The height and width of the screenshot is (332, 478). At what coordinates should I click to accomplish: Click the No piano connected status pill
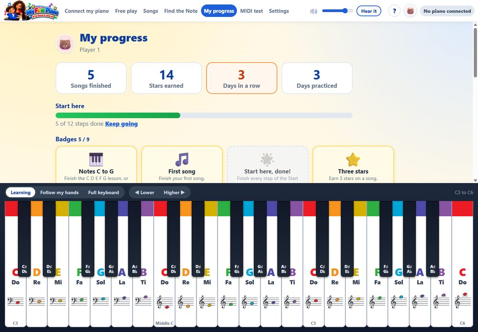[447, 11]
